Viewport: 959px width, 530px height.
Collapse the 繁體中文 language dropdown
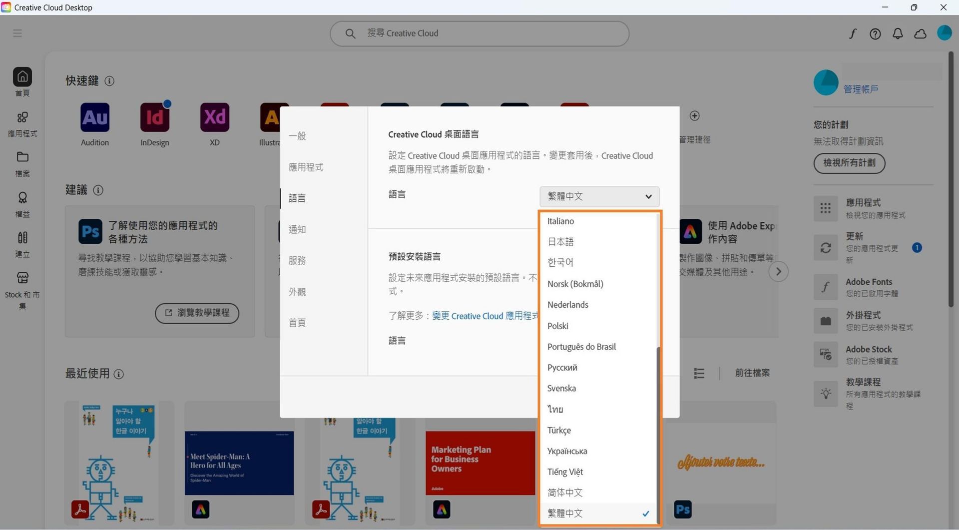pos(599,196)
